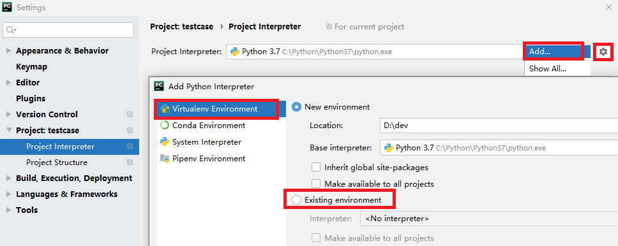This screenshot has width=618, height=246.
Task: Click the For current project copy icon
Action: 329,27
